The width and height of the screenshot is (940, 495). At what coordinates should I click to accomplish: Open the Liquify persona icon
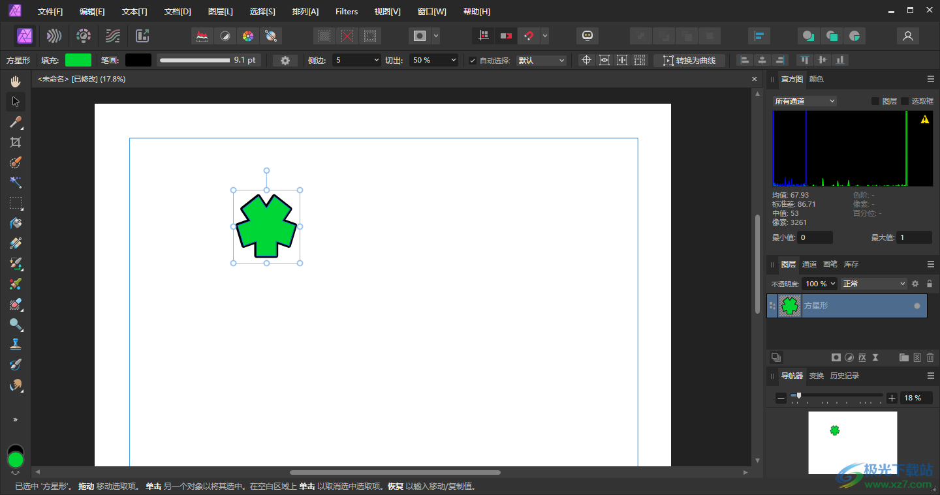[54, 36]
